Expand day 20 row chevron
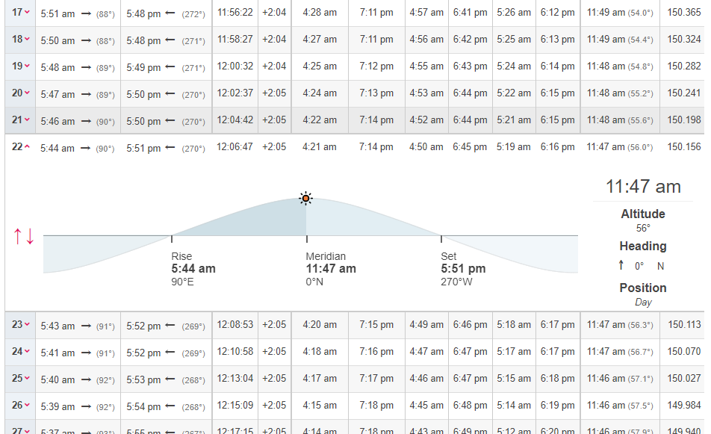 coord(27,93)
